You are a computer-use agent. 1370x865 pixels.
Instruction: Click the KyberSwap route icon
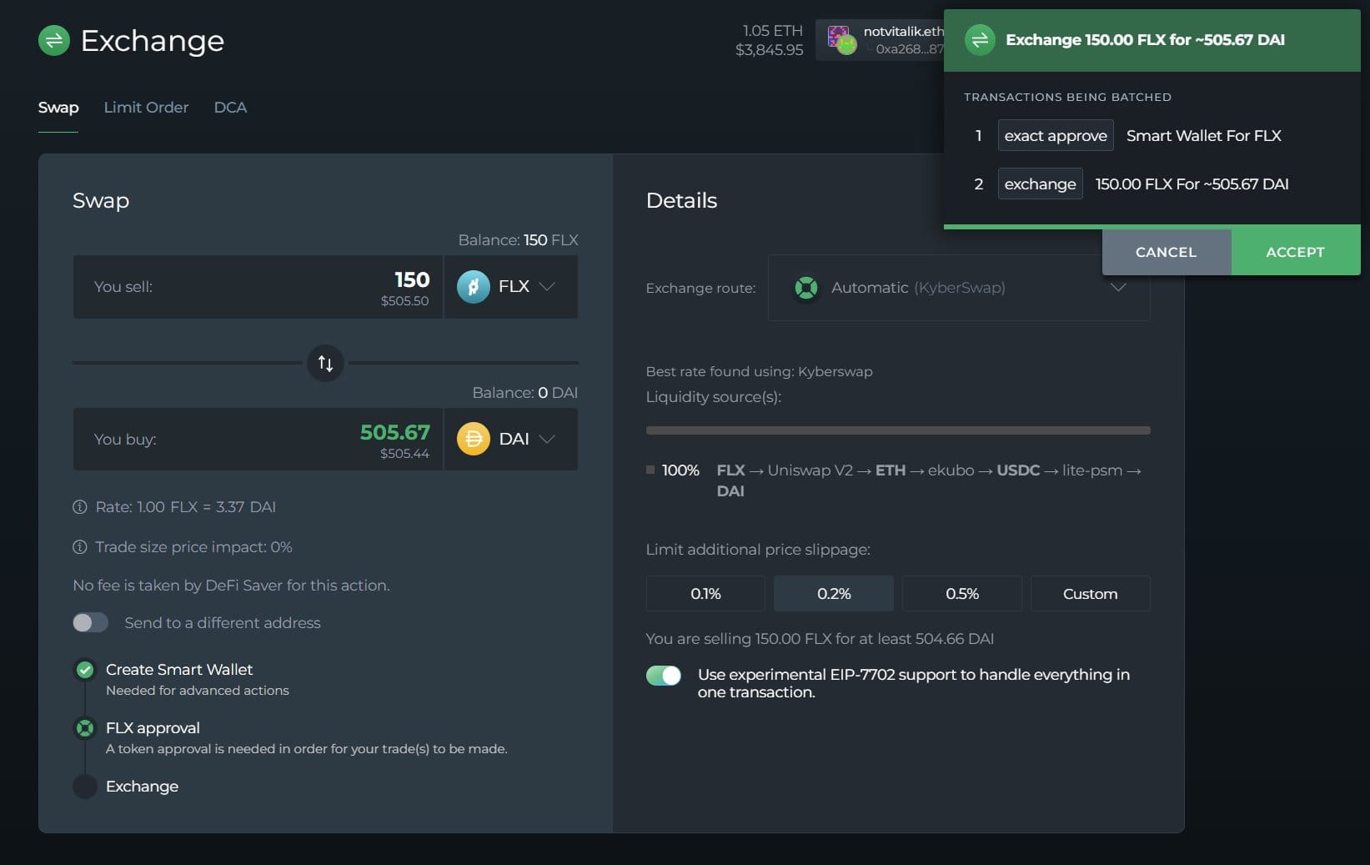tap(806, 288)
